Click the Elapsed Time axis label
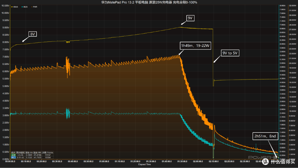 [144, 164]
